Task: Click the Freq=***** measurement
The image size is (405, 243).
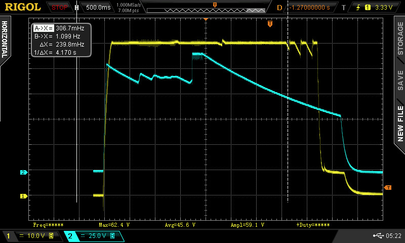Action: (48, 225)
